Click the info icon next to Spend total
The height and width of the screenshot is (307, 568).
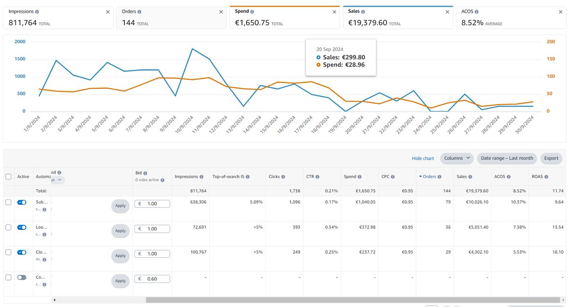[x=252, y=10]
